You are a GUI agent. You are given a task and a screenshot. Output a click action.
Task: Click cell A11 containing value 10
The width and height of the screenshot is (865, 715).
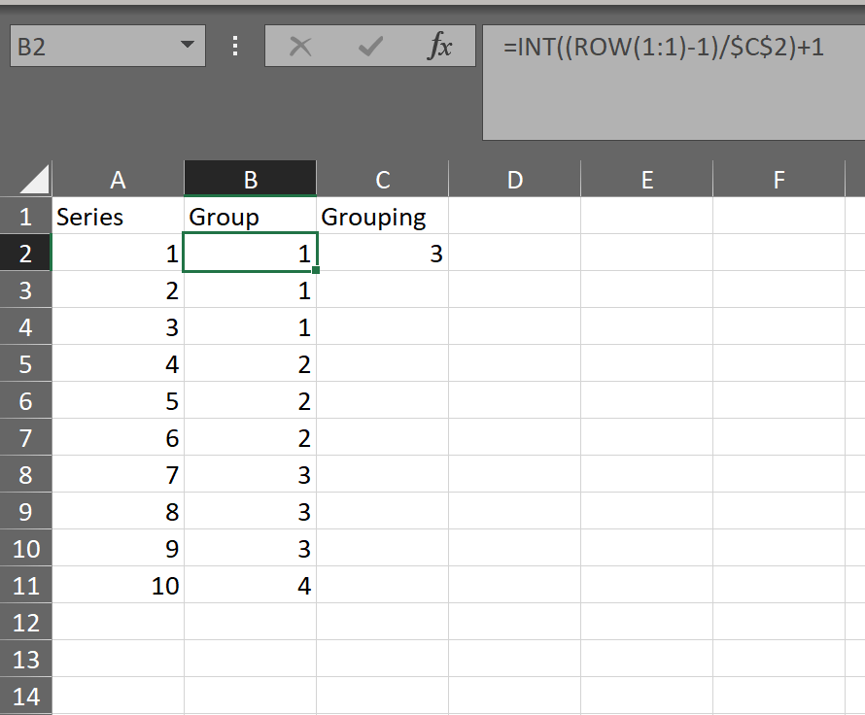[x=118, y=586]
